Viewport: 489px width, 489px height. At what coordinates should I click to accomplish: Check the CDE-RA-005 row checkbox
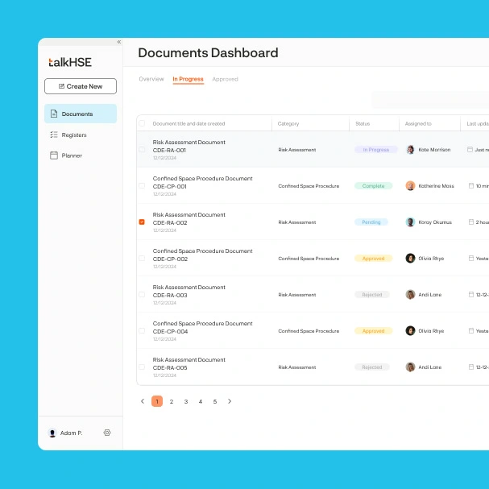(142, 367)
